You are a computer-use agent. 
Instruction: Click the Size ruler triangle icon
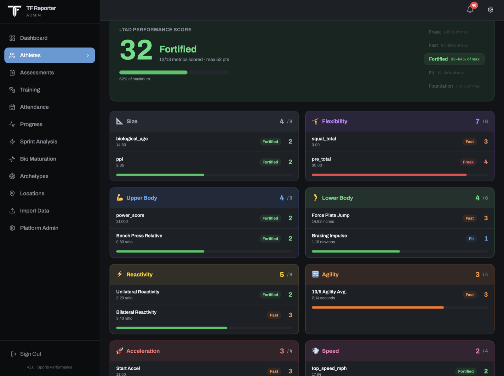click(x=119, y=121)
